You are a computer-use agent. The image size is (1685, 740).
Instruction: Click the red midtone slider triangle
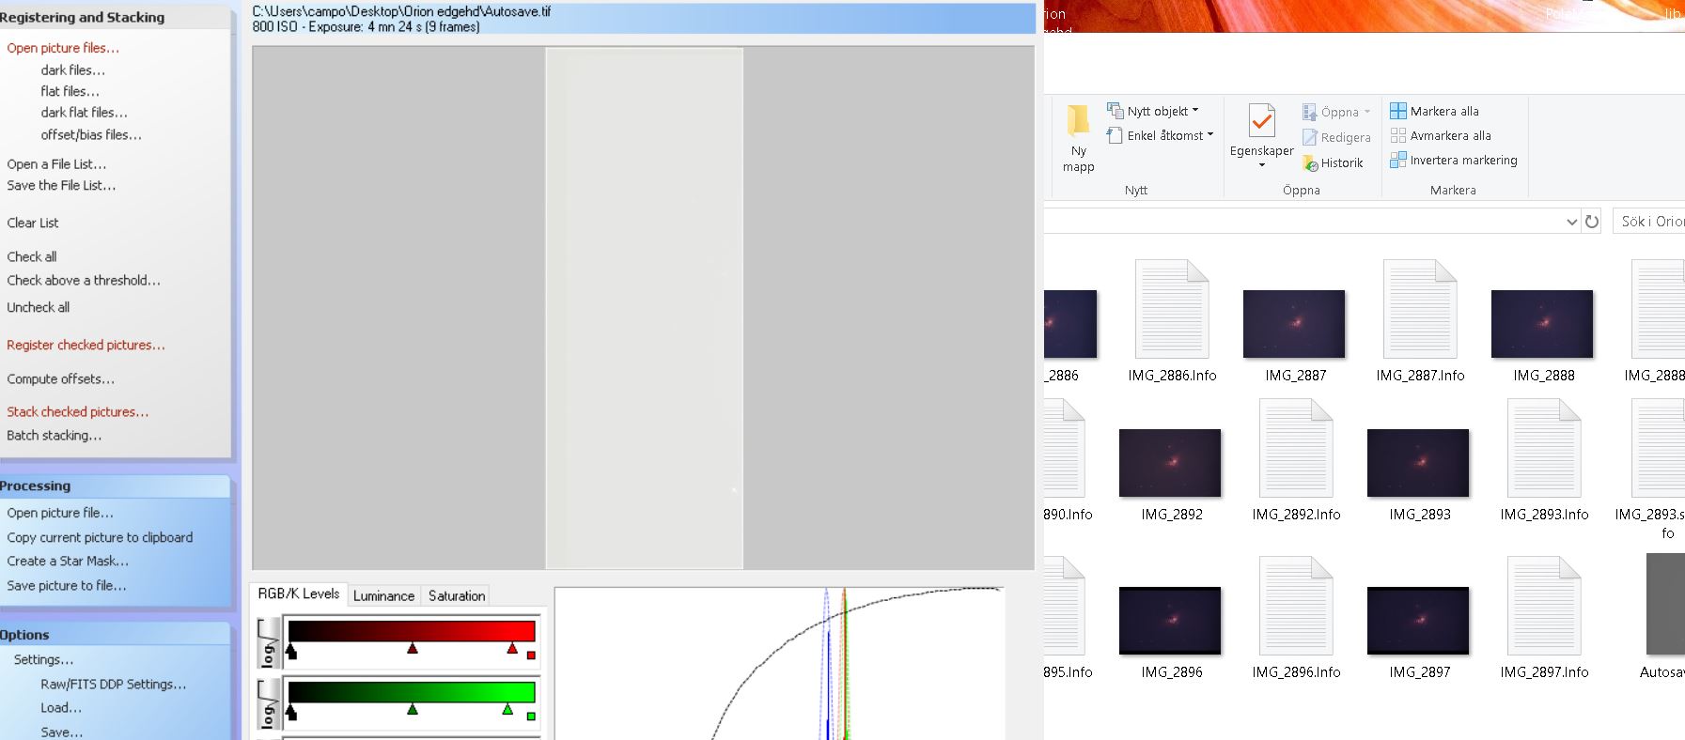click(412, 648)
